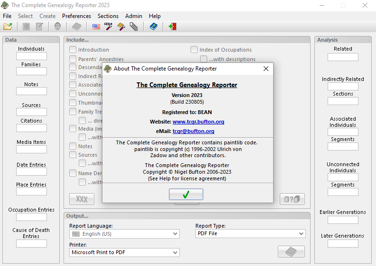Click '(Build 230805)' text

pos(187,102)
